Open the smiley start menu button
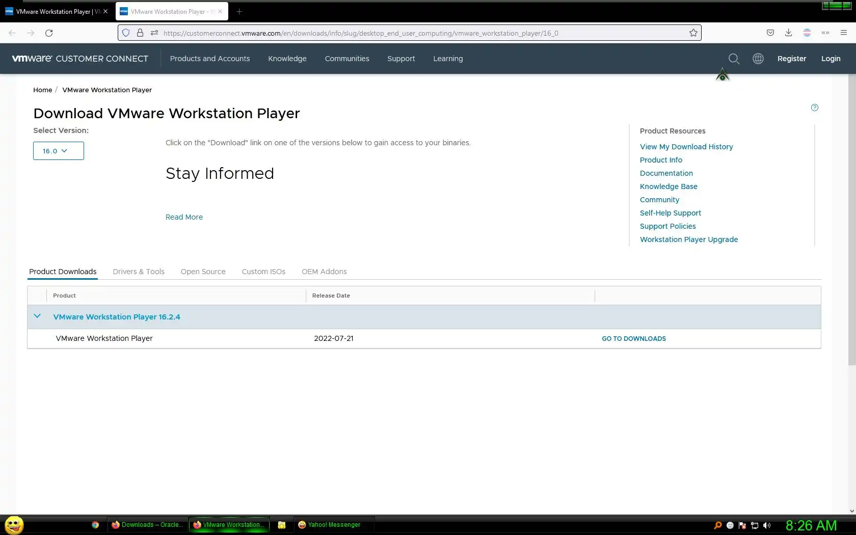Image resolution: width=856 pixels, height=535 pixels. pos(14,525)
